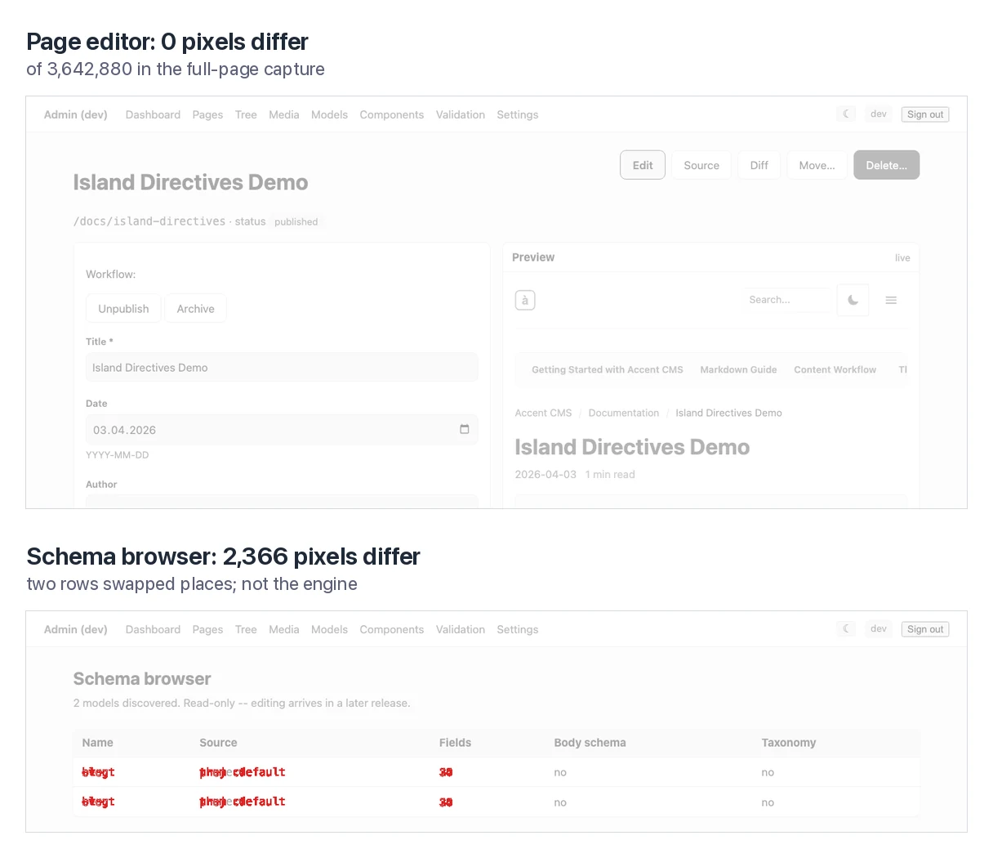Click the YYYY-MM-DD date hint
The width and height of the screenshot is (993, 858).
(118, 455)
